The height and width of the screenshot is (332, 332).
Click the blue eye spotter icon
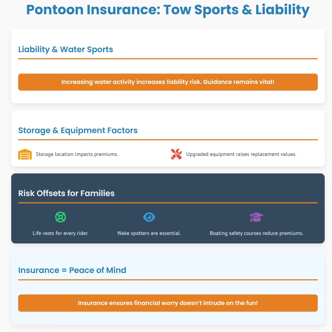click(149, 217)
